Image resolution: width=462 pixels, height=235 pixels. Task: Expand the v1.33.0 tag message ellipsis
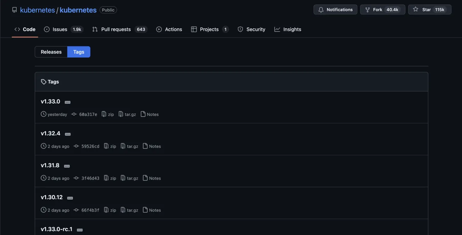(68, 102)
